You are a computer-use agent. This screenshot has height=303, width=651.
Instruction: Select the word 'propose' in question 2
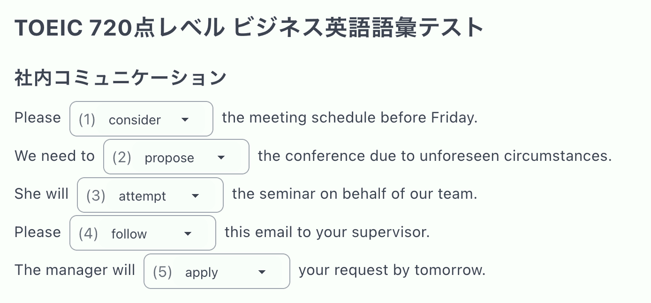point(169,158)
